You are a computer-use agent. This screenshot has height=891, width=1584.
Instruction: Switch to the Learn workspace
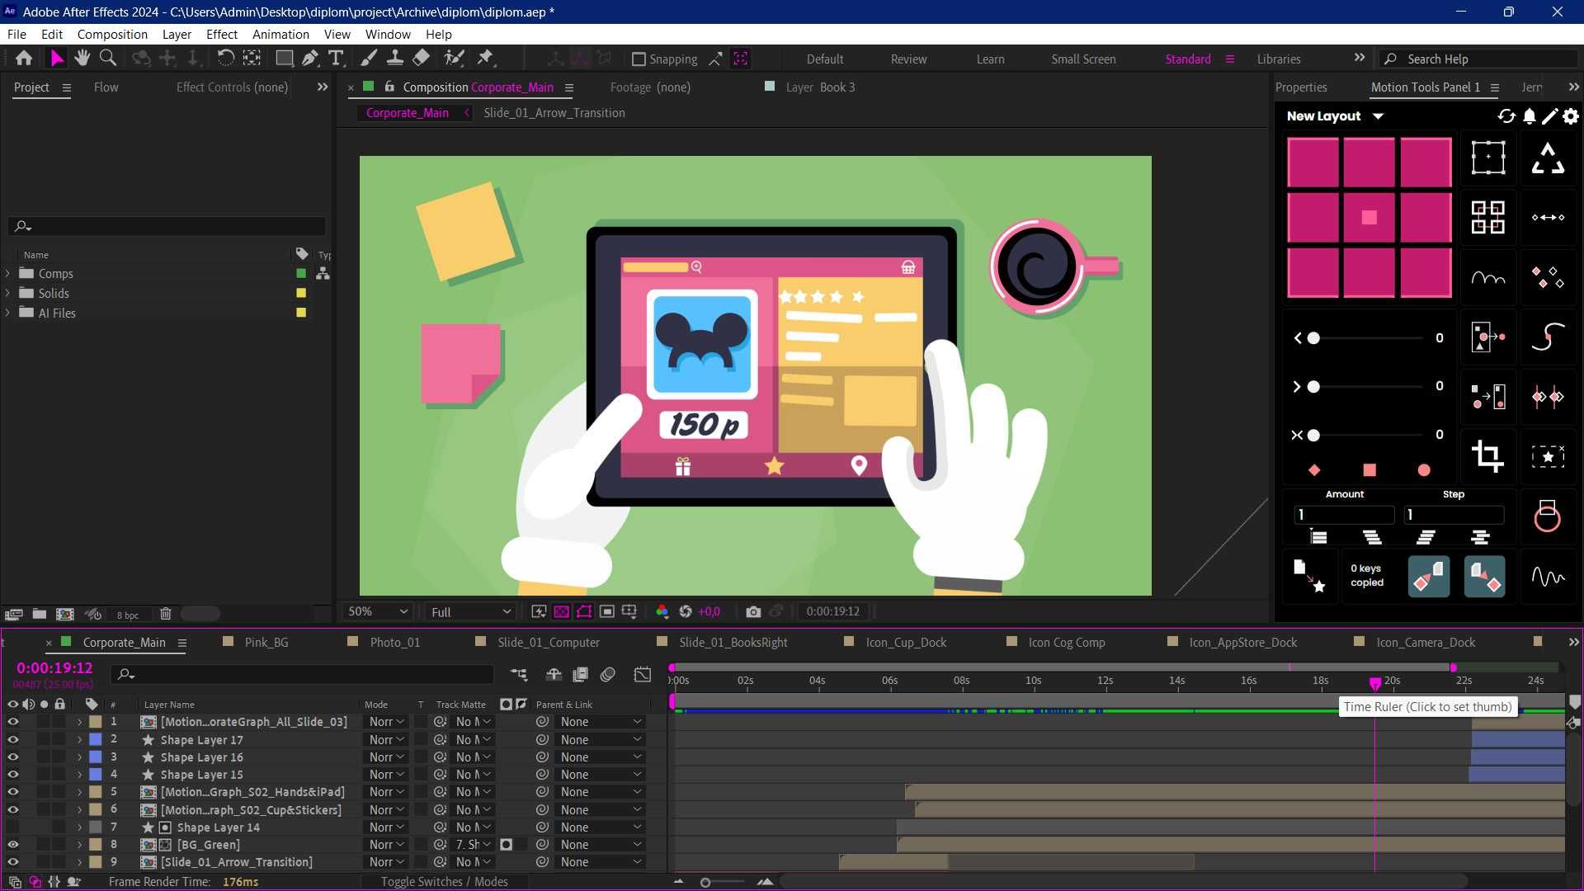tap(990, 59)
